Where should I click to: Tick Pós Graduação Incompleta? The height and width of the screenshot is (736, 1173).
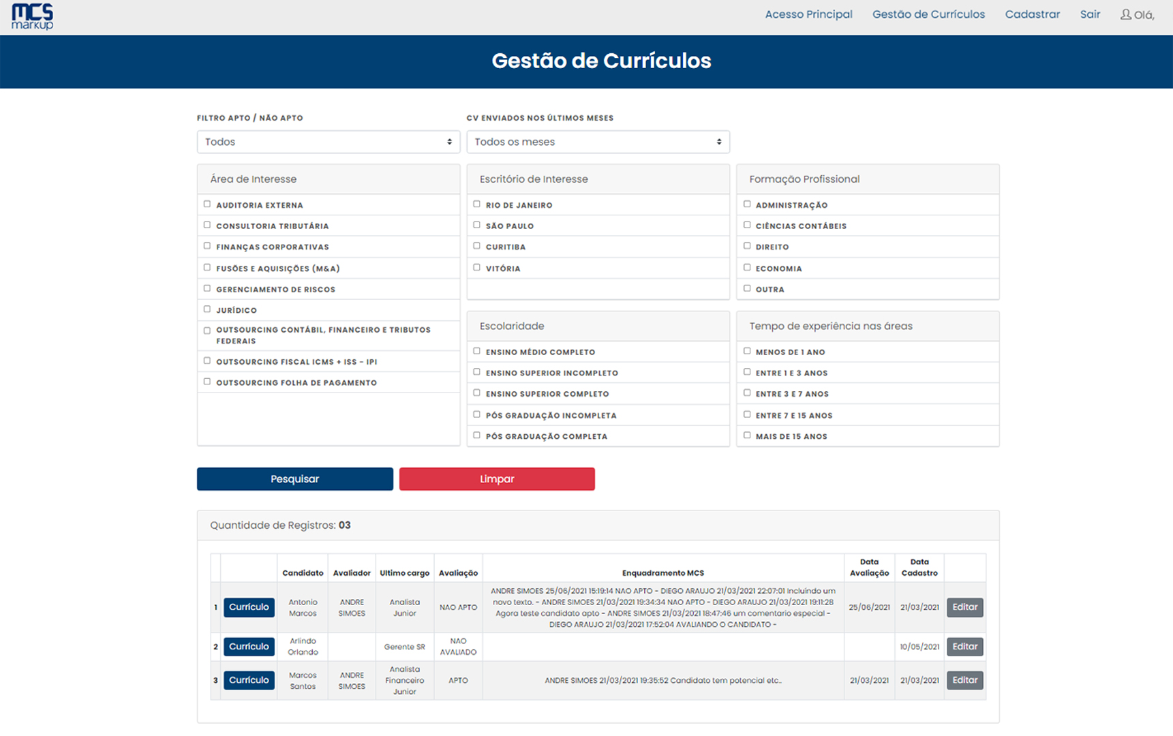coord(477,414)
